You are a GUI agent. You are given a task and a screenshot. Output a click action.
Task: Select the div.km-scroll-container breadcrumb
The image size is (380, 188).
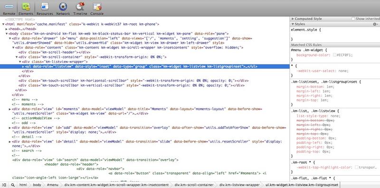(x=194, y=185)
